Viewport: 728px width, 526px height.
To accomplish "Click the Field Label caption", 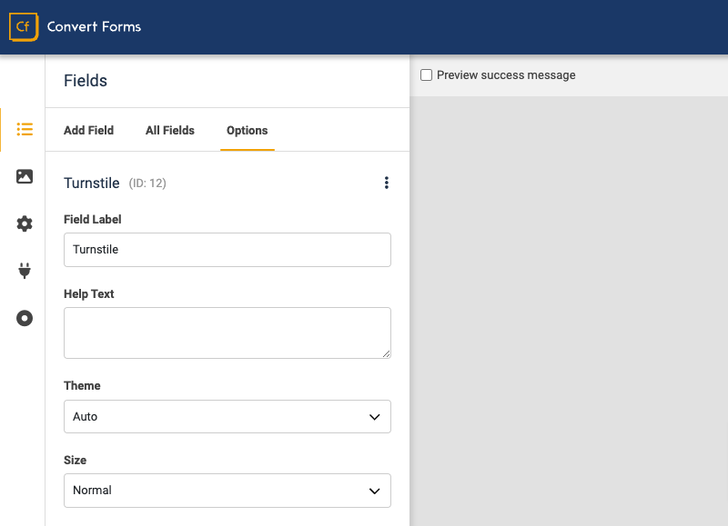I will click(x=93, y=219).
